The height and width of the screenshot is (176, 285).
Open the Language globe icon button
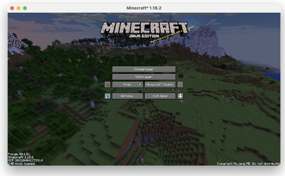pyautogui.click(x=108, y=96)
